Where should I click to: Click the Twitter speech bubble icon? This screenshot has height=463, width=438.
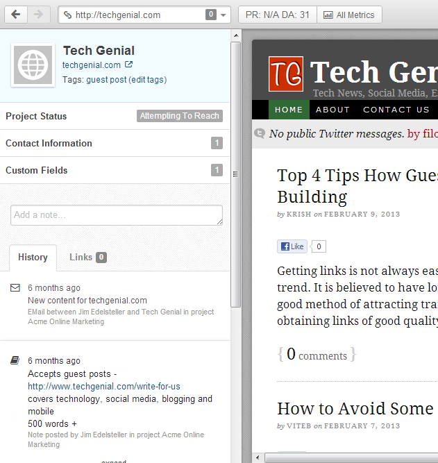[x=260, y=133]
